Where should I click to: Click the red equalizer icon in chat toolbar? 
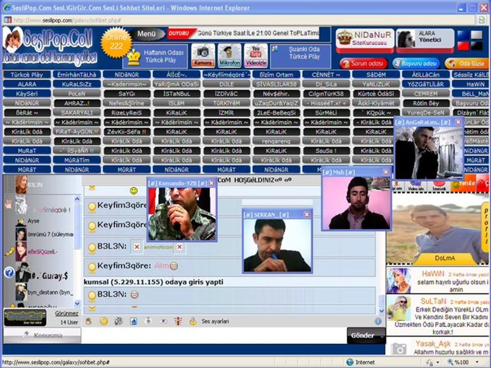click(178, 321)
